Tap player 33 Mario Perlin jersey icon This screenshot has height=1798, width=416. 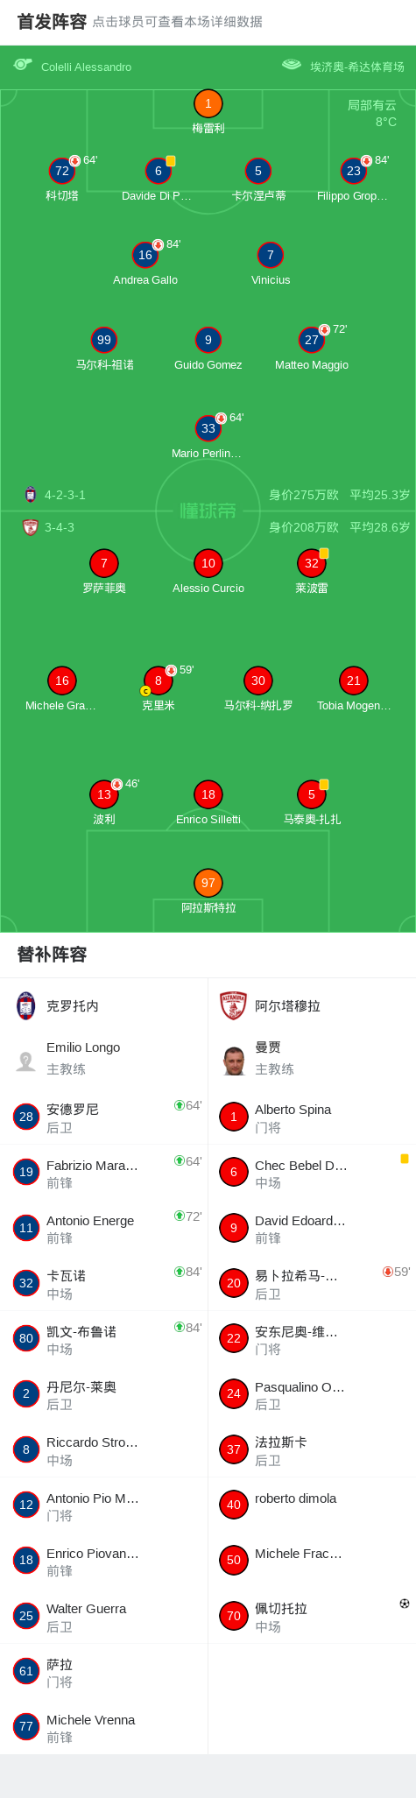[208, 428]
